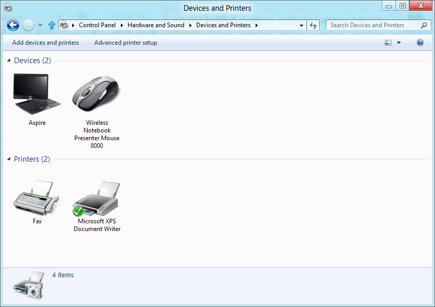Select the Aspire laptop device icon

pyautogui.click(x=37, y=94)
